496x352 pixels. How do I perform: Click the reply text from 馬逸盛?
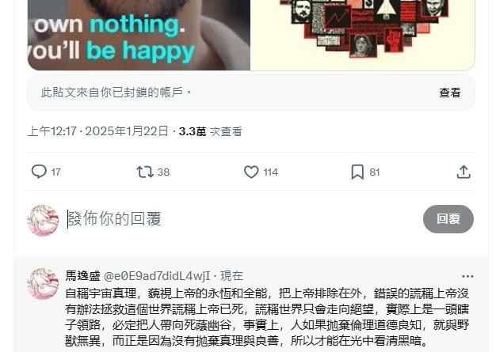point(267,317)
